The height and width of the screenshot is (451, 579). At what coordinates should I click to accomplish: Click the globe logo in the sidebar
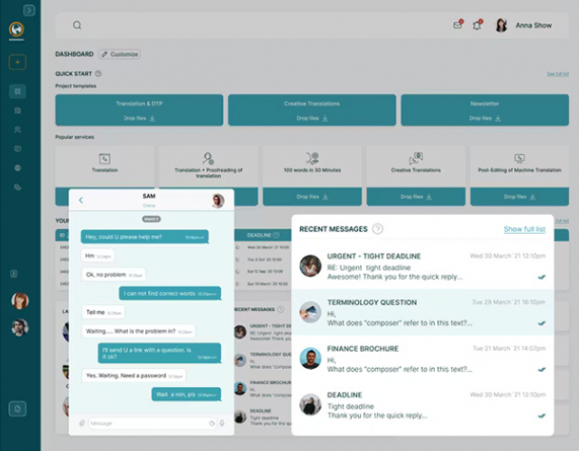[16, 29]
